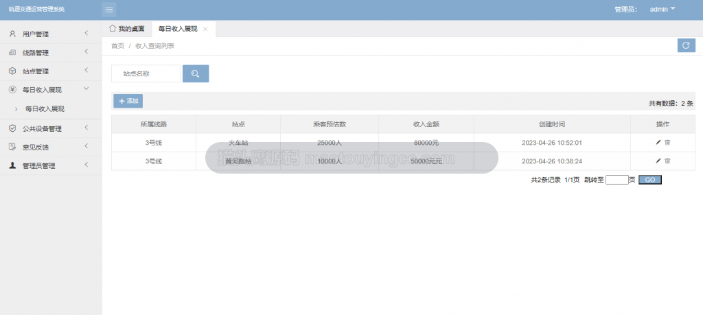Expand the 站点管理 menu chevron

[86, 71]
